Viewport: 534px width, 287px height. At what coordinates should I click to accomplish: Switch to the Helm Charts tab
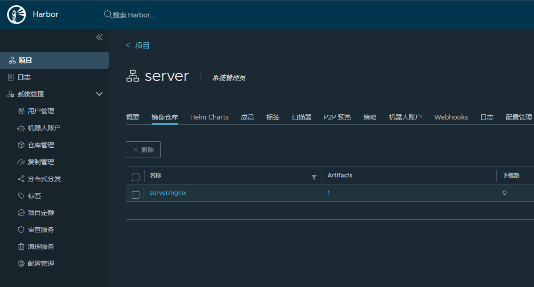209,117
